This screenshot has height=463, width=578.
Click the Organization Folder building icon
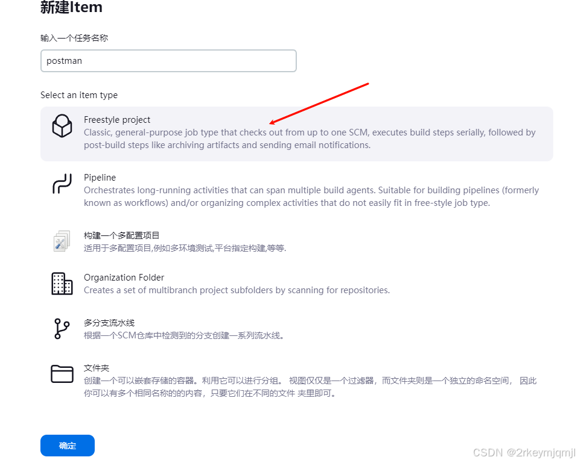click(x=62, y=284)
